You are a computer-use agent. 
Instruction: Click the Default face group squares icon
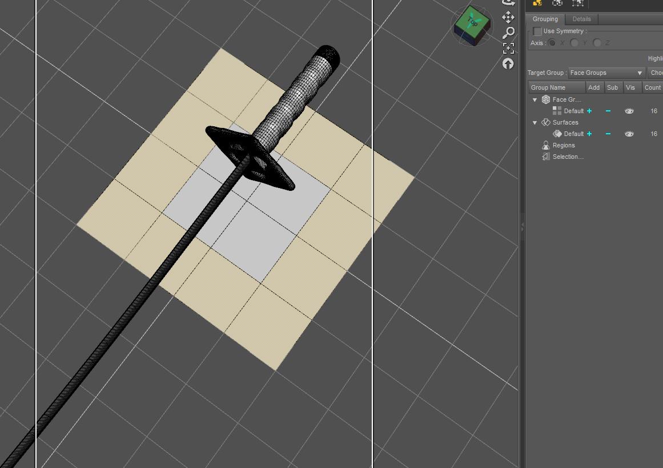(x=557, y=111)
